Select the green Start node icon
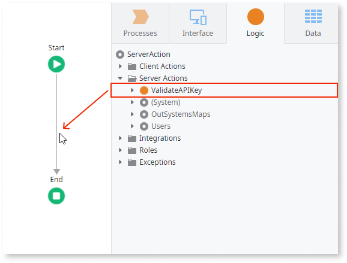 (56, 64)
